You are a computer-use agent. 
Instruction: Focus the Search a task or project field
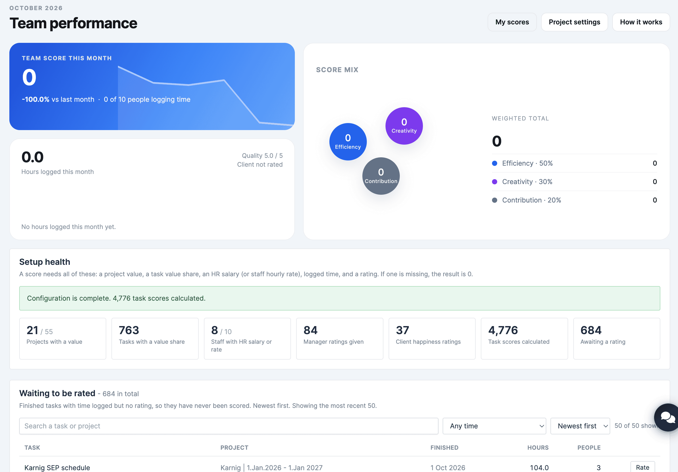(229, 426)
